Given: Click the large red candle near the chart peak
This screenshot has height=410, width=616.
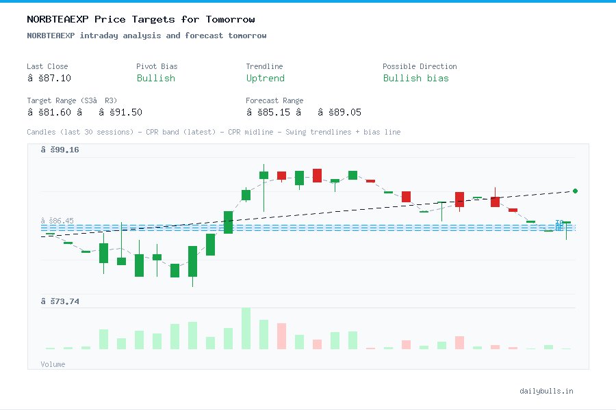Looking at the screenshot, I should pyautogui.click(x=316, y=174).
